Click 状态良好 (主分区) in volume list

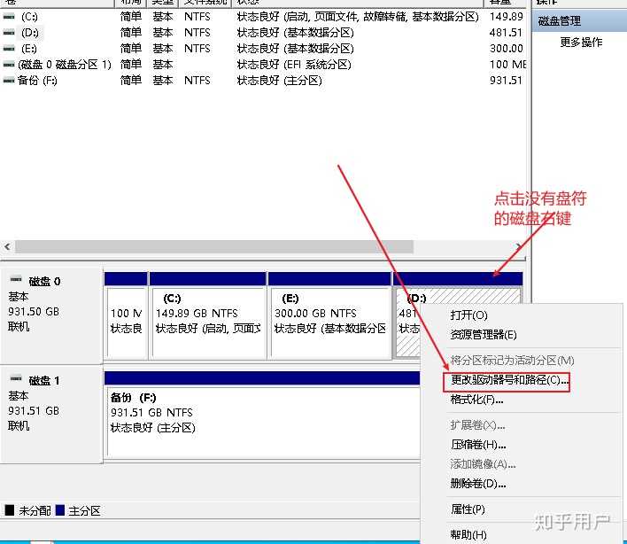(x=280, y=81)
